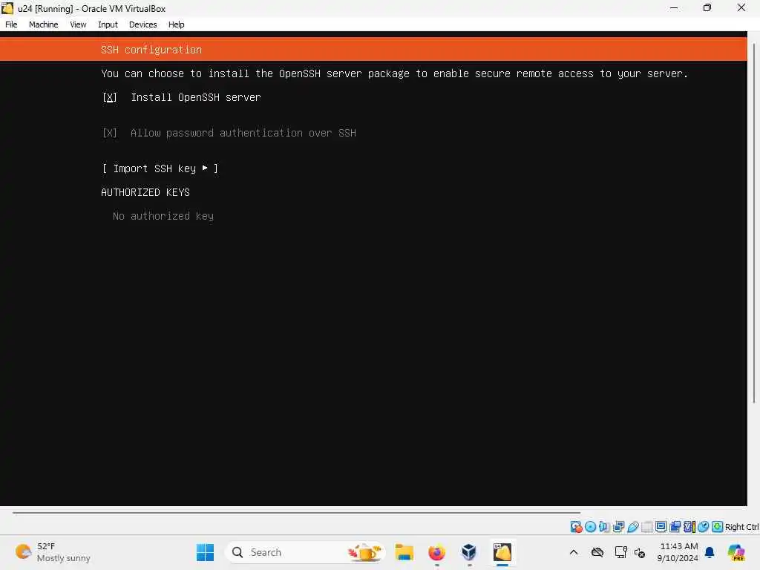Click the muted speaker tray icon
The image size is (760, 570).
coord(639,552)
